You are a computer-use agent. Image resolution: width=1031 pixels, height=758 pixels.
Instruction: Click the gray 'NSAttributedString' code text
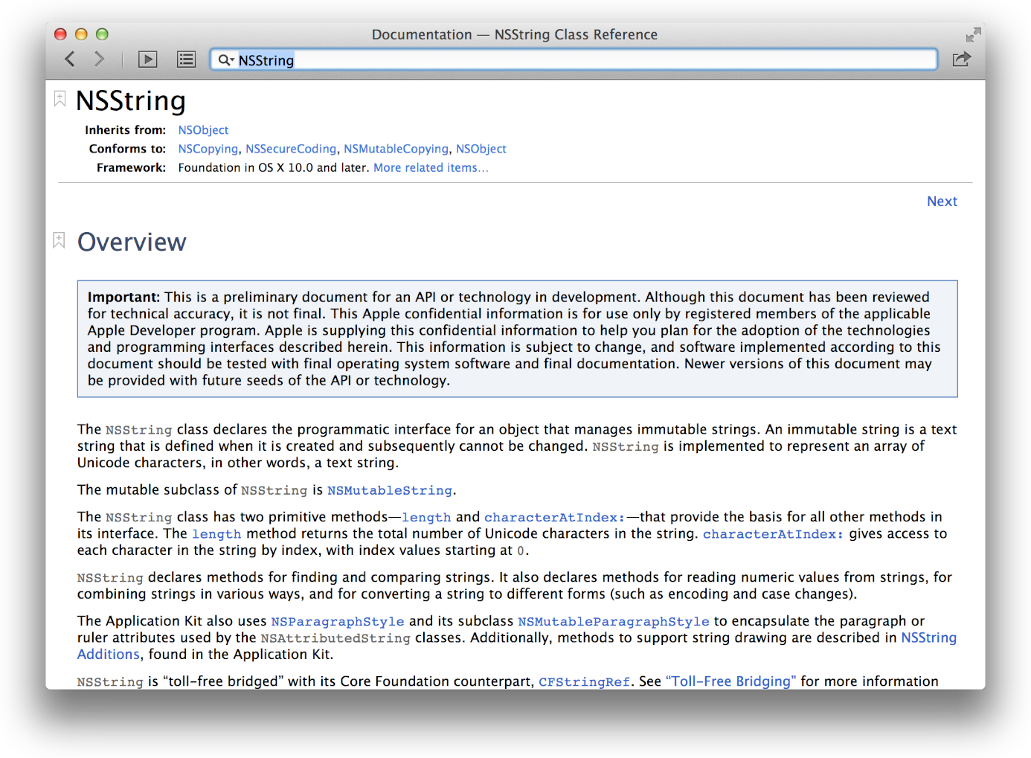point(335,638)
